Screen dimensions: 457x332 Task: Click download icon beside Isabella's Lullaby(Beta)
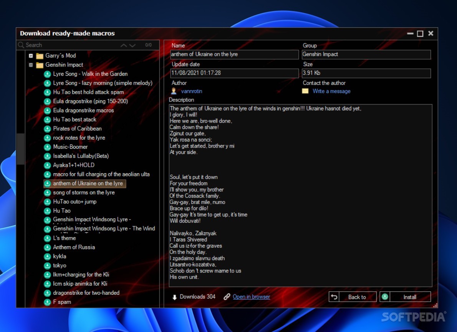tap(47, 156)
